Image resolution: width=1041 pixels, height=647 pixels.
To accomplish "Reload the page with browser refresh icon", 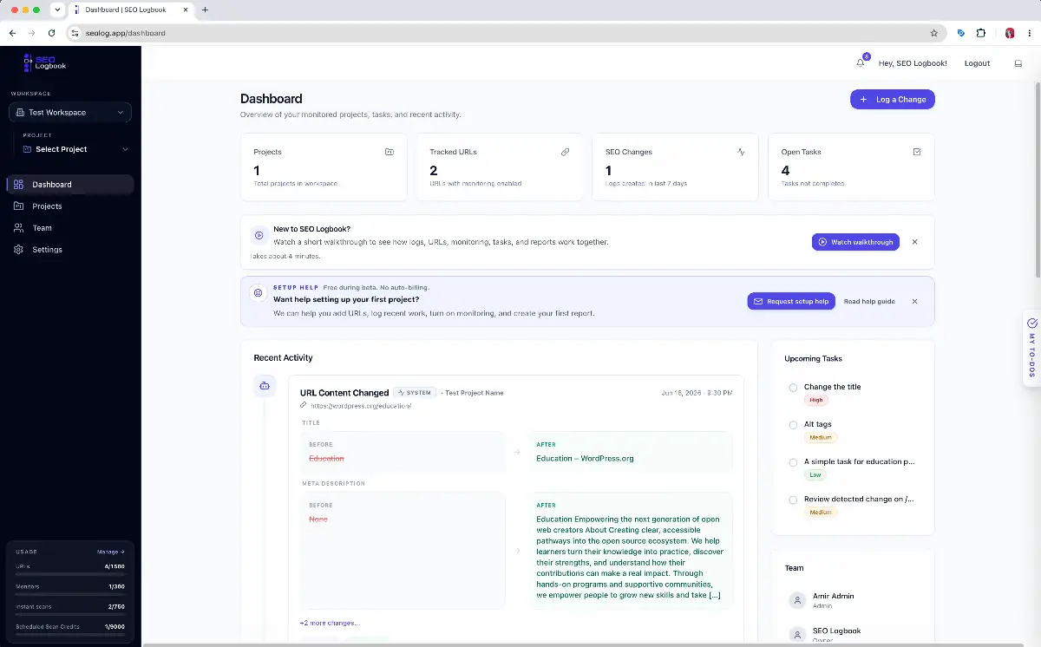I will (52, 33).
